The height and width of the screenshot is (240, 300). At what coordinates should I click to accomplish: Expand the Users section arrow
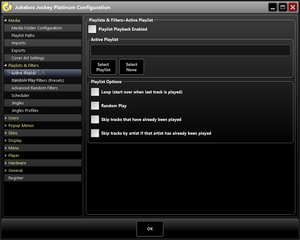[x=6, y=118]
